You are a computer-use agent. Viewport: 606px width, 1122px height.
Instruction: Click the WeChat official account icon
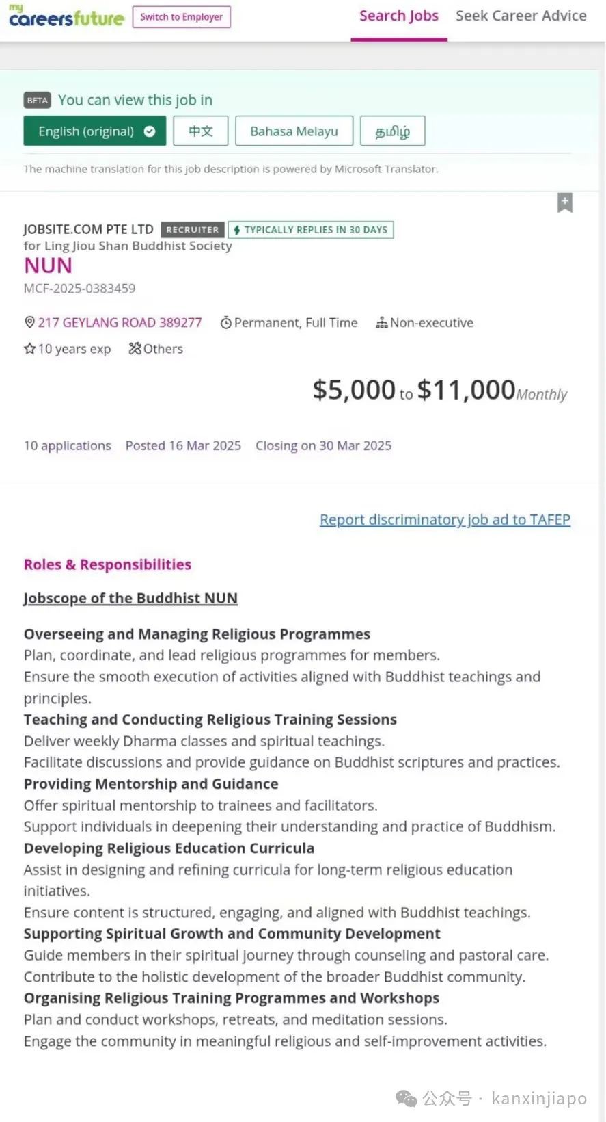pyautogui.click(x=407, y=1099)
